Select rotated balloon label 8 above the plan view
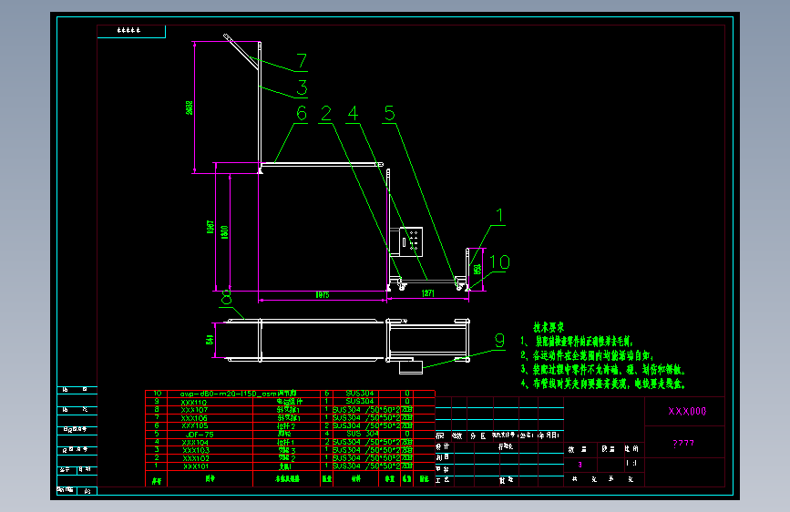790x512 pixels. (x=227, y=297)
